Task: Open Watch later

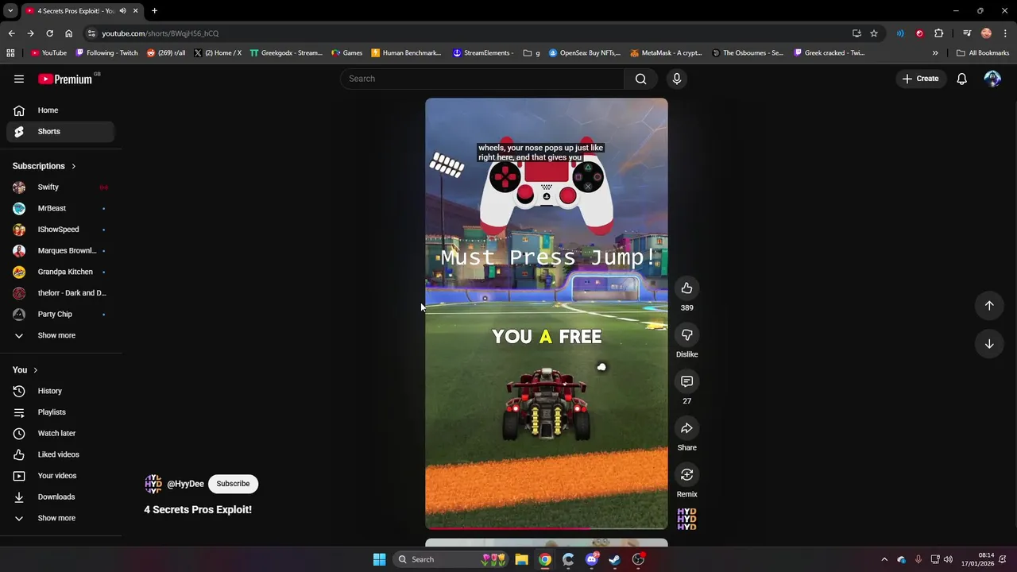Action: coord(60,433)
